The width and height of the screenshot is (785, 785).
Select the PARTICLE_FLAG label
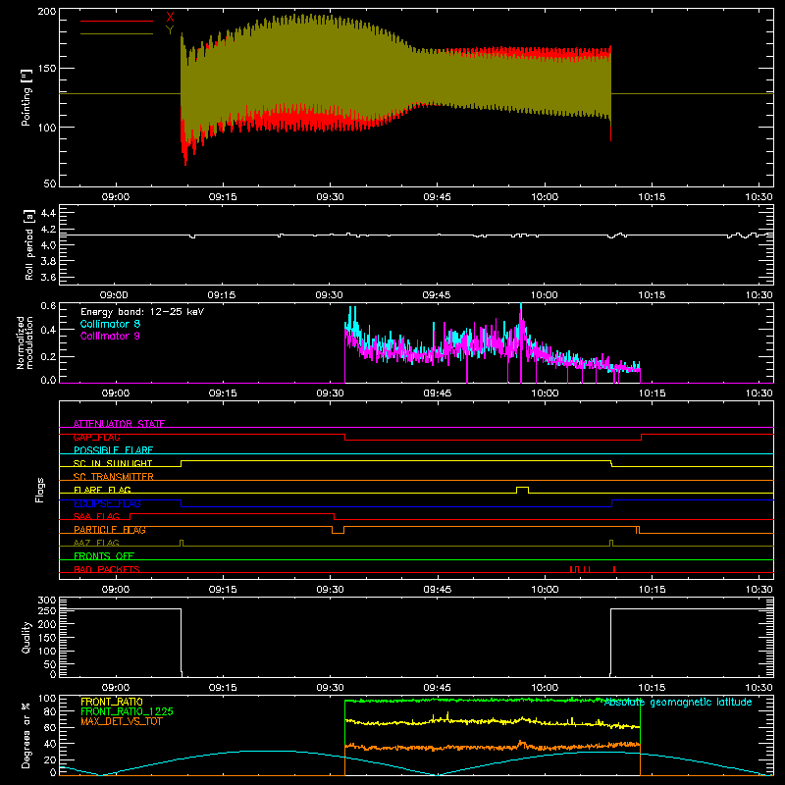110,529
